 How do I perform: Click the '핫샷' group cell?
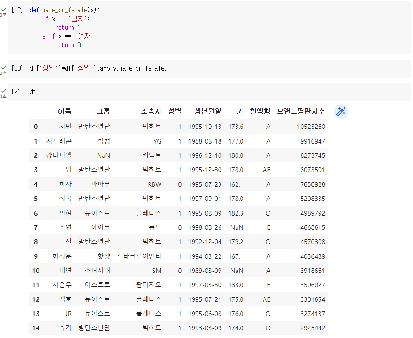click(x=104, y=256)
